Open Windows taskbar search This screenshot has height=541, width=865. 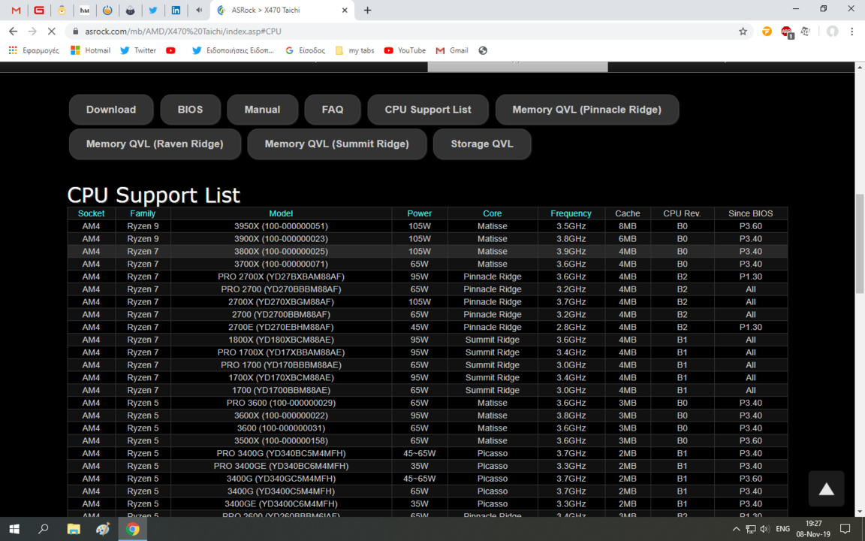(44, 529)
